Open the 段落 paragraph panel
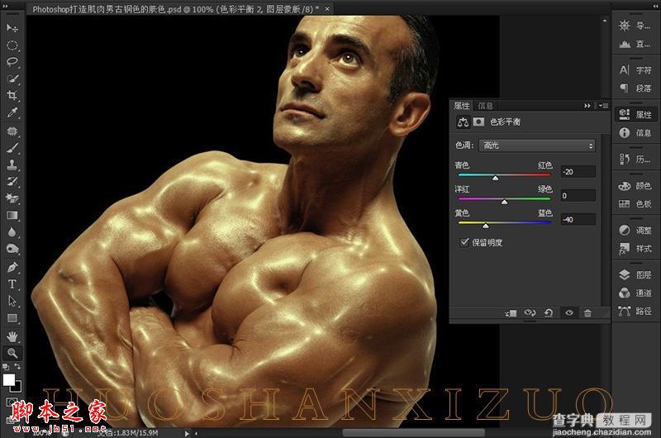The image size is (661, 438). 635,88
